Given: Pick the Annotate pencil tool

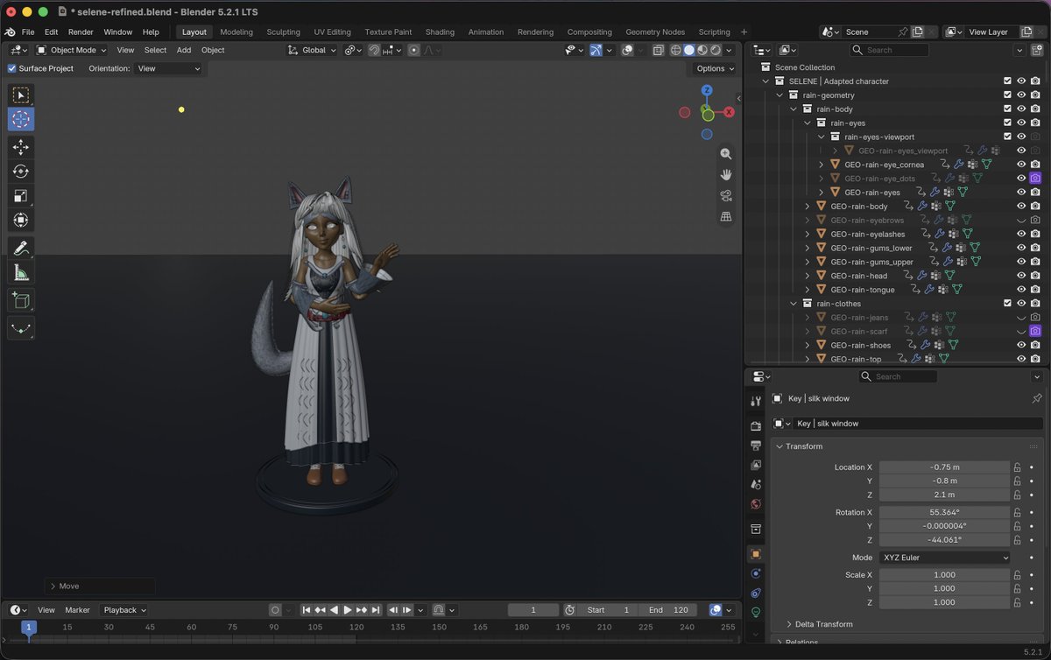Looking at the screenshot, I should pyautogui.click(x=21, y=249).
